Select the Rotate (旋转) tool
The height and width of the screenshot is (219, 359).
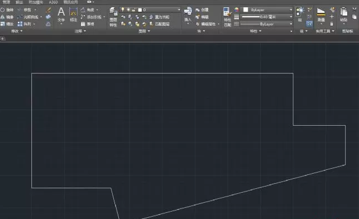tap(7, 10)
